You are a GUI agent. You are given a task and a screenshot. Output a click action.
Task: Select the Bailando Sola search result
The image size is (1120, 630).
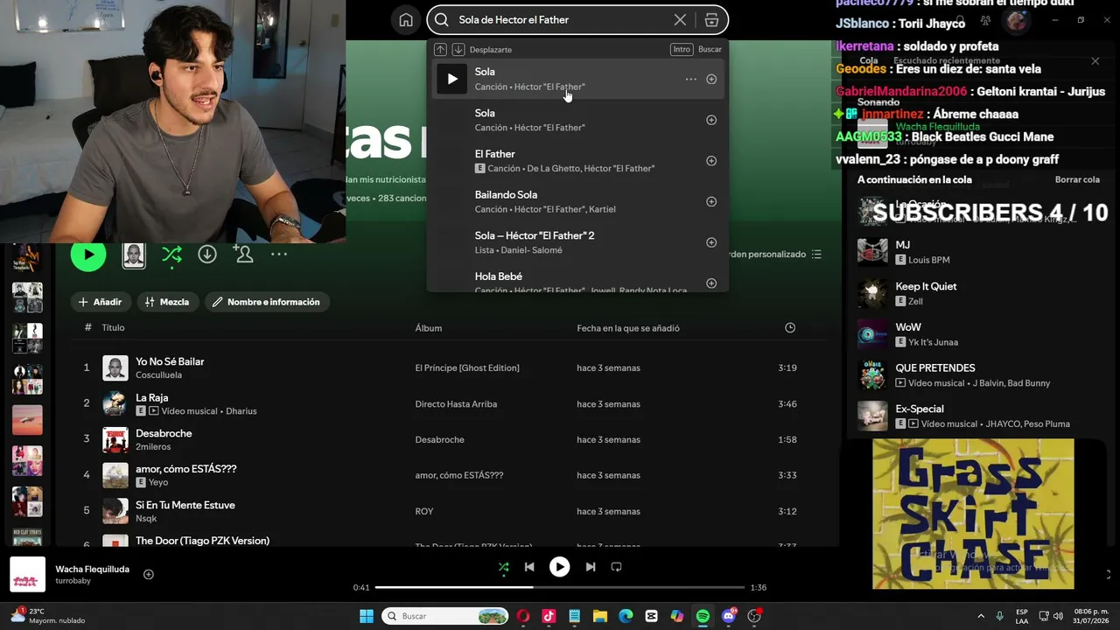click(x=577, y=201)
